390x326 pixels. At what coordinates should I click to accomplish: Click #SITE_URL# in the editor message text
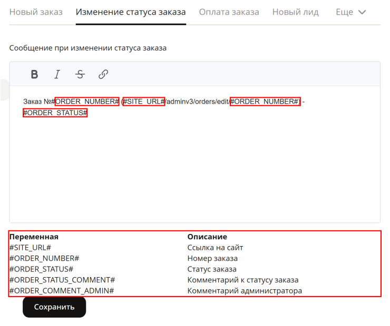pos(144,101)
